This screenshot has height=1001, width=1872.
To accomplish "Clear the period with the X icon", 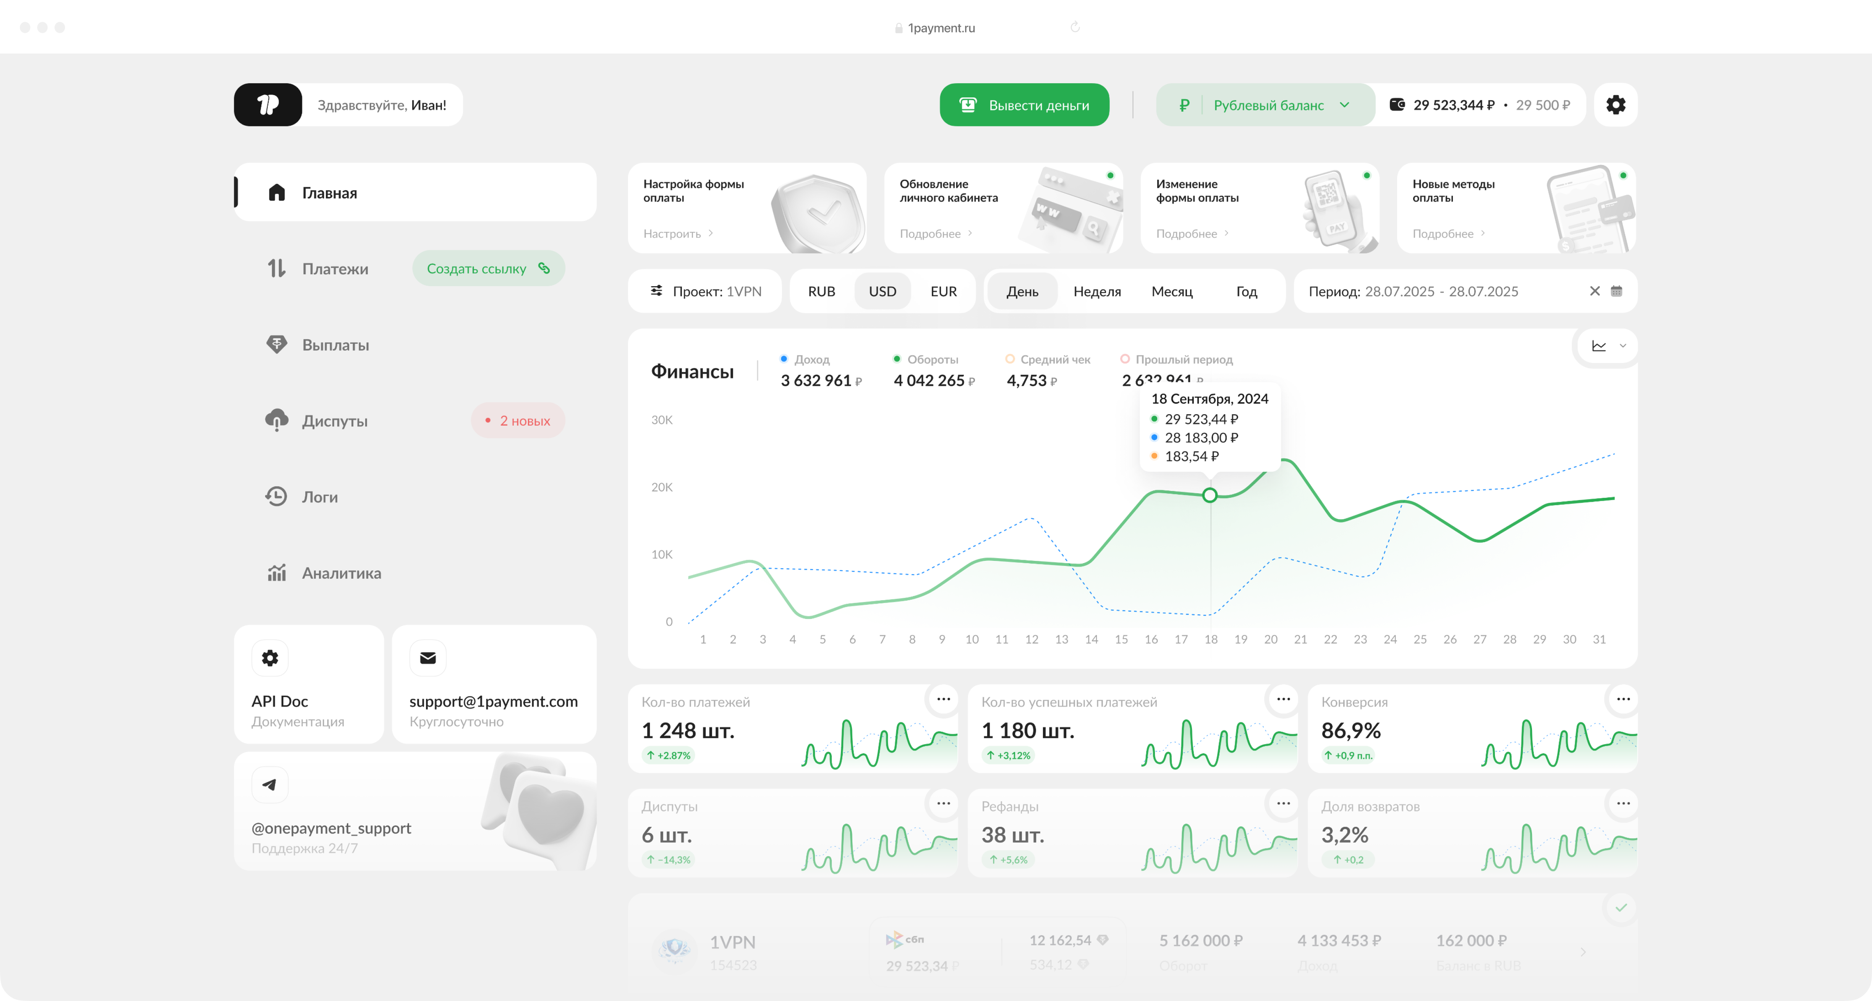I will coord(1594,291).
